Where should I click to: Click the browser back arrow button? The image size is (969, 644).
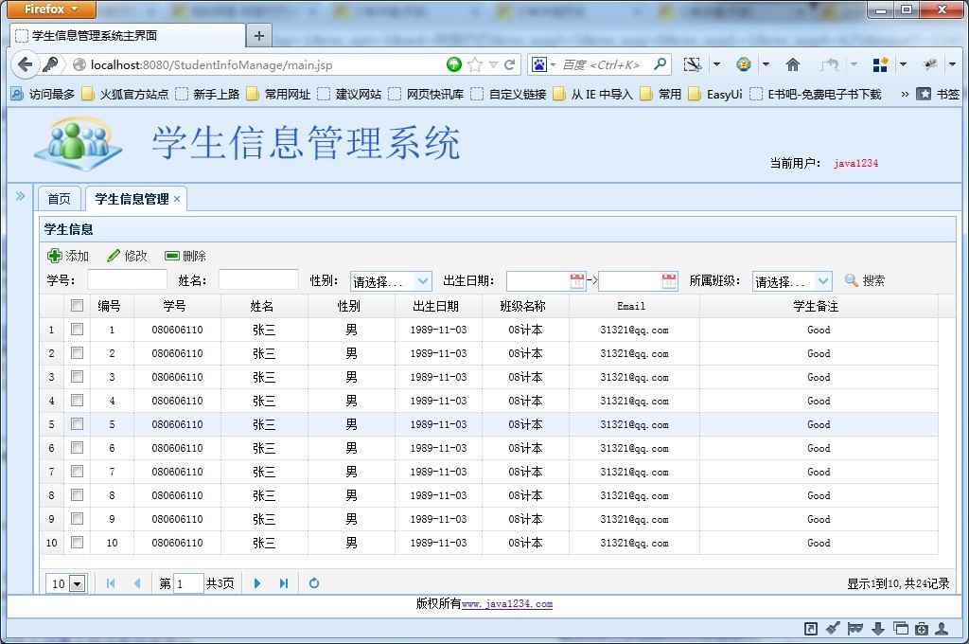click(26, 64)
